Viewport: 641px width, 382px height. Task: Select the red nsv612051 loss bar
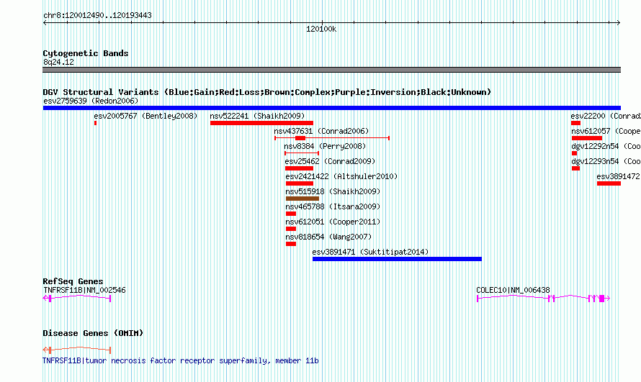[x=291, y=229]
